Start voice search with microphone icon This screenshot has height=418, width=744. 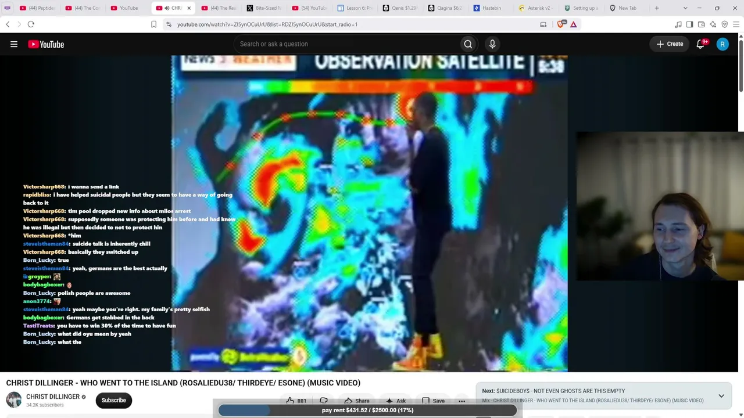click(x=492, y=44)
